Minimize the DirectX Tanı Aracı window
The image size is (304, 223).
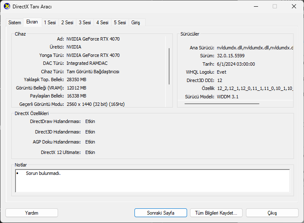256,7
